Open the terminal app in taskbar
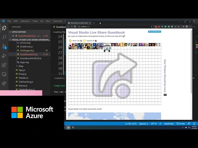This screenshot has width=198, height=148. (x=73, y=127)
